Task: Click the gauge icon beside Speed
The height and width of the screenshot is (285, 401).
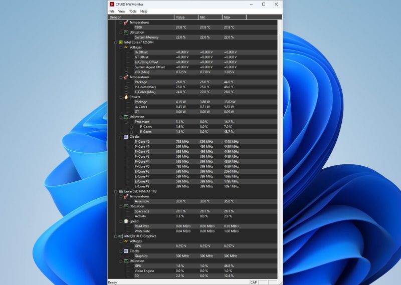Action: pos(126,221)
